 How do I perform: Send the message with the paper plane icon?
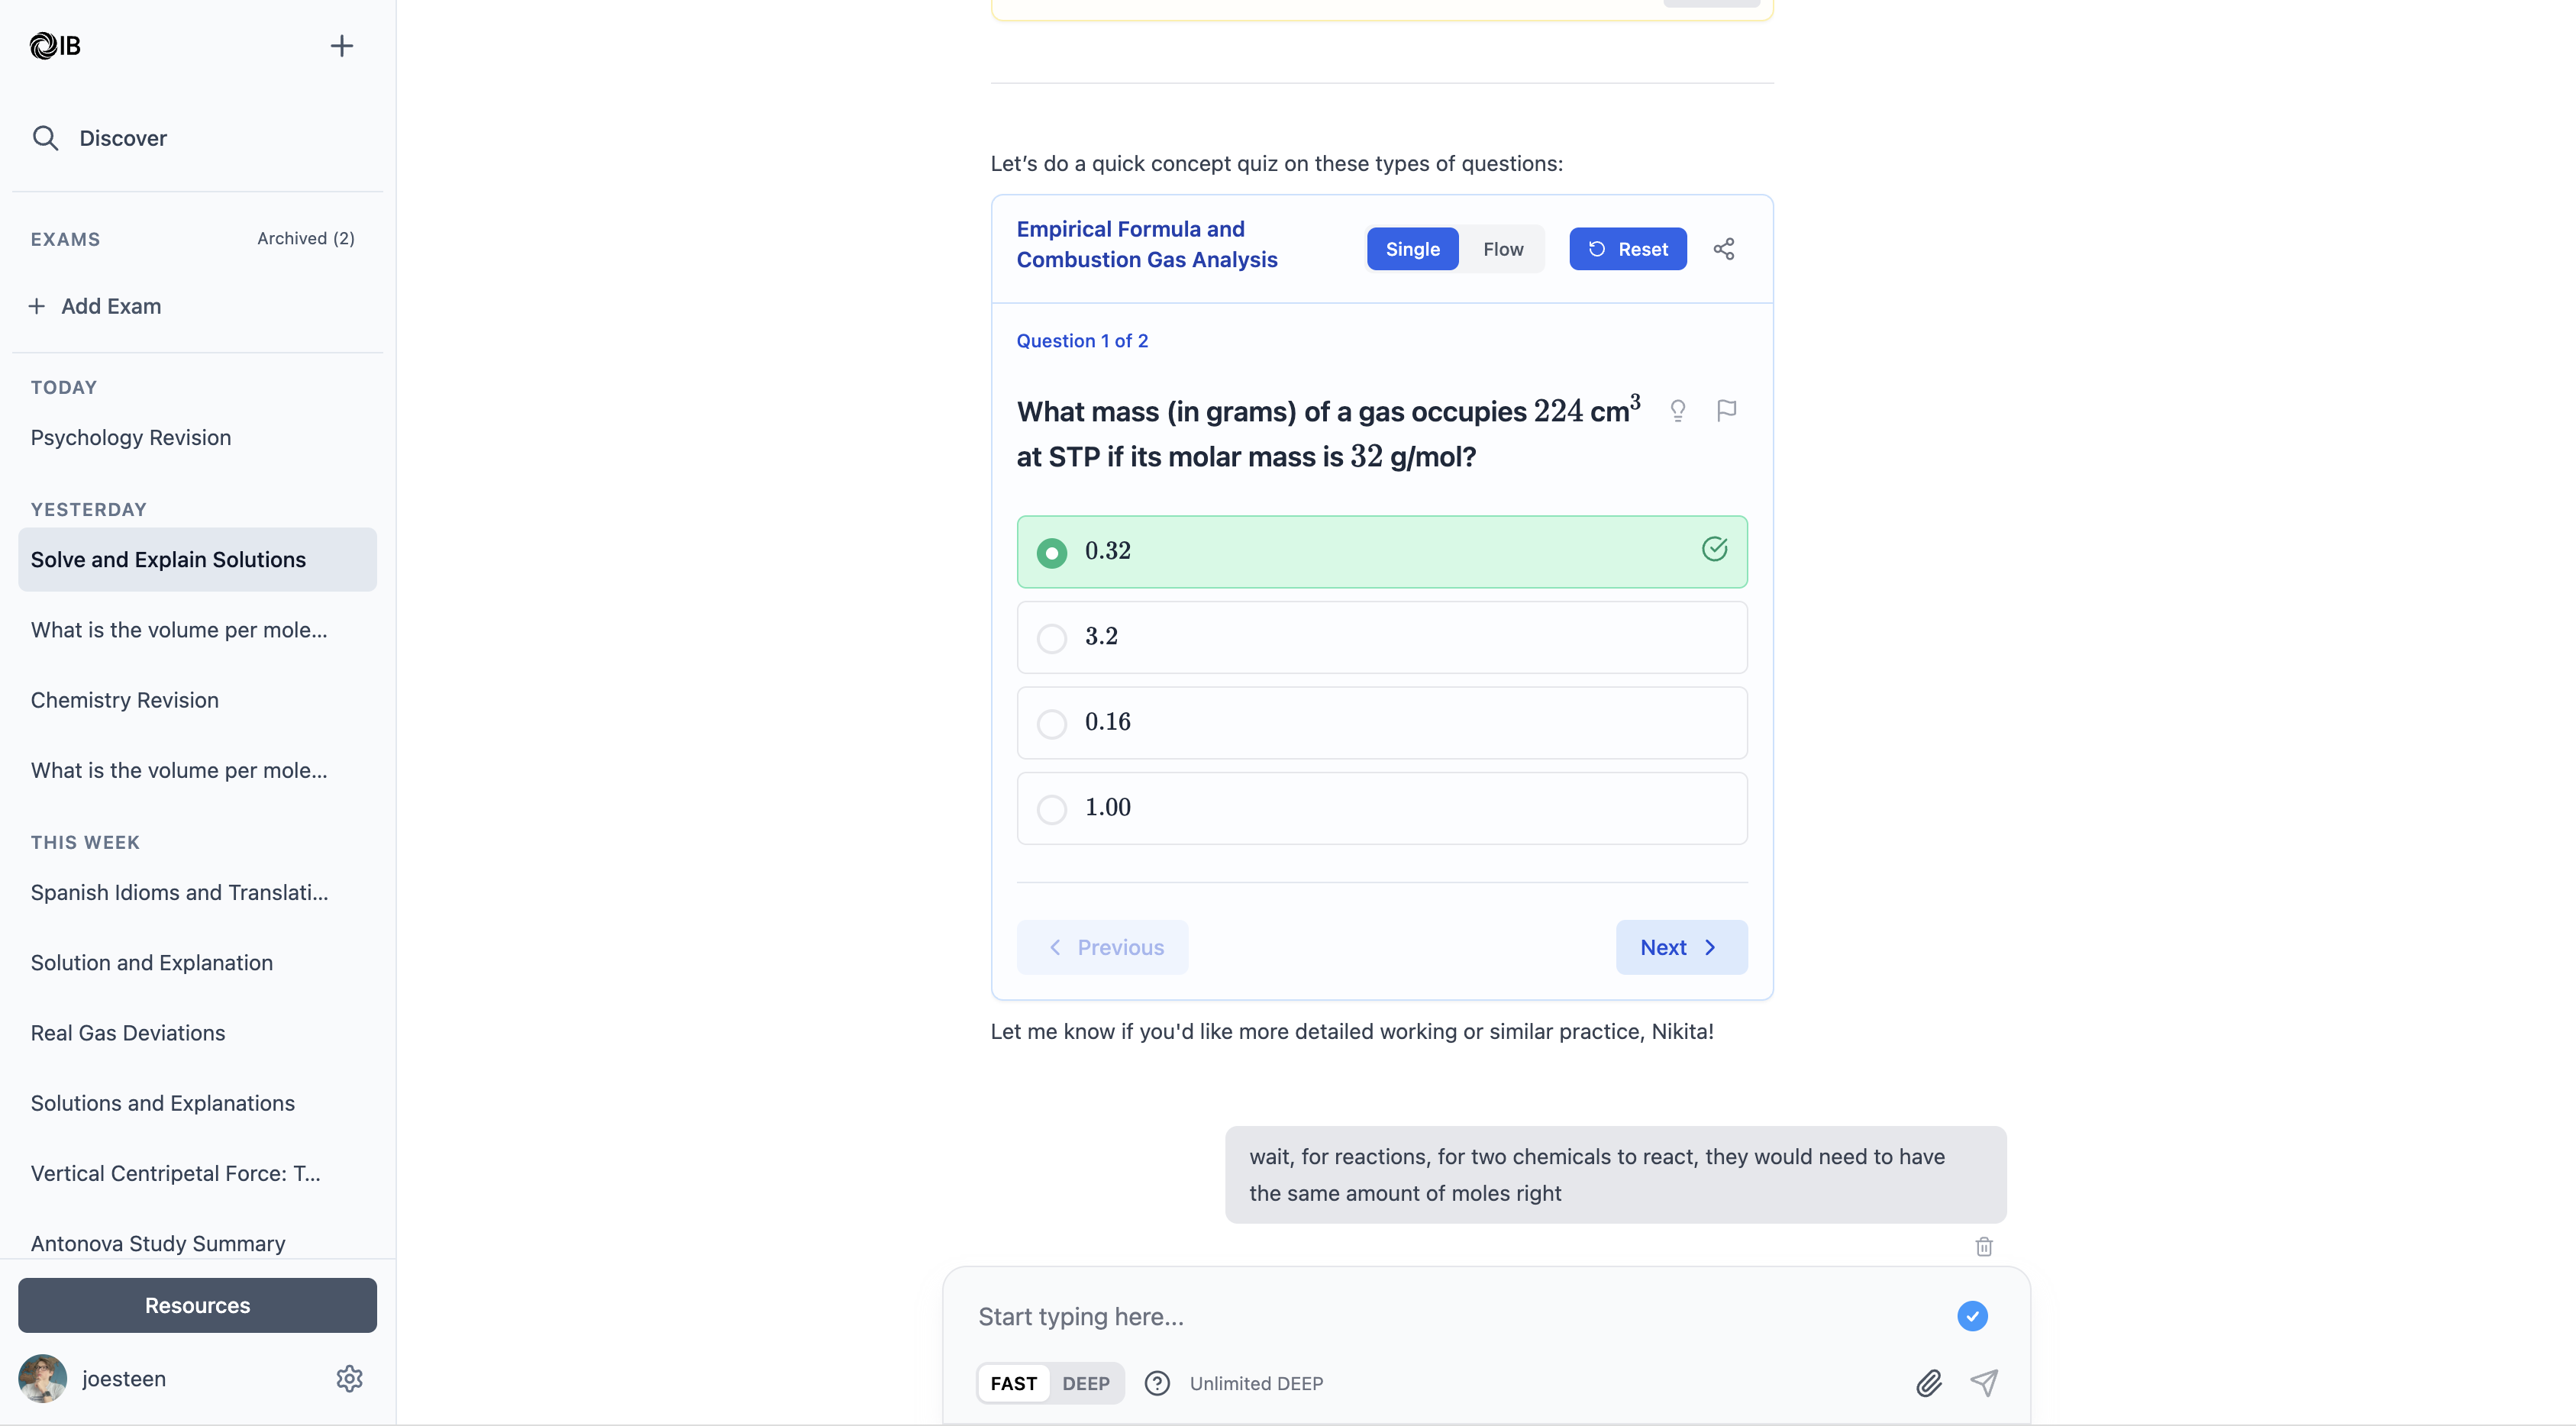coord(1986,1383)
